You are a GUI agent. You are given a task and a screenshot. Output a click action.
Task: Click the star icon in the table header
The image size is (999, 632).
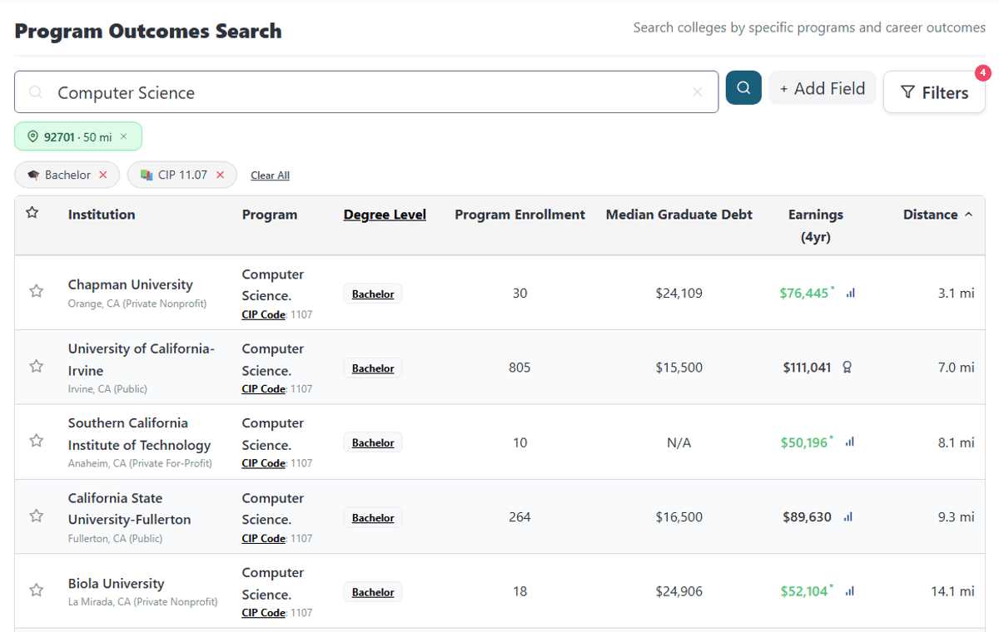pyautogui.click(x=32, y=213)
